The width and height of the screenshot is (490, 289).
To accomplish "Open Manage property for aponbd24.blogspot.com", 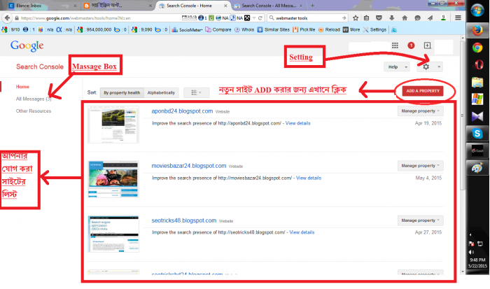I will click(x=420, y=111).
